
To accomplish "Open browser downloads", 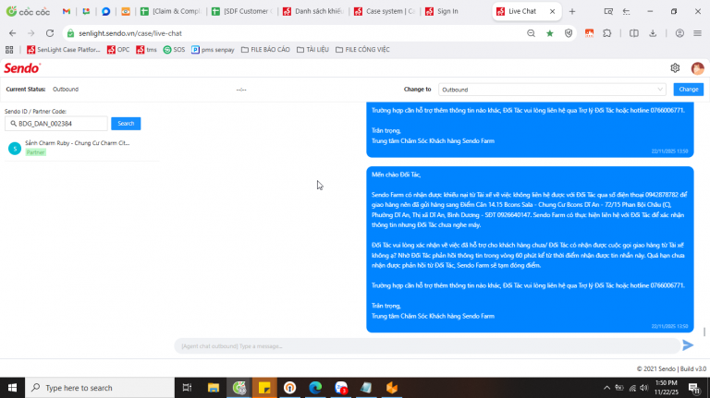I will [653, 33].
